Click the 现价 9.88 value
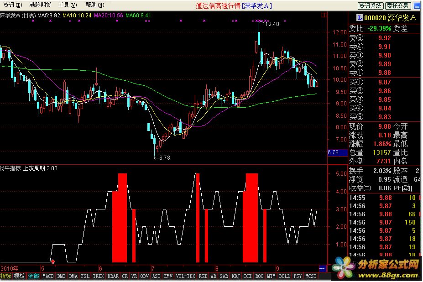 pyautogui.click(x=384, y=126)
